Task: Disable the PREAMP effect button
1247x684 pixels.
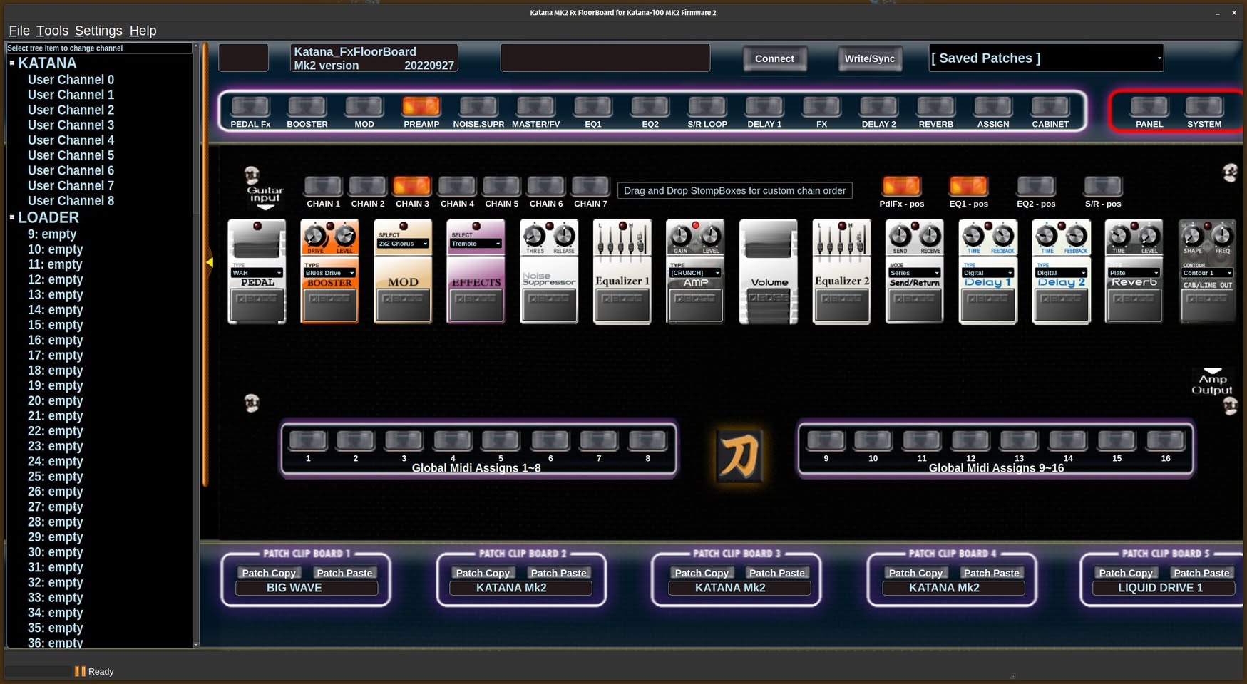Action: (421, 106)
